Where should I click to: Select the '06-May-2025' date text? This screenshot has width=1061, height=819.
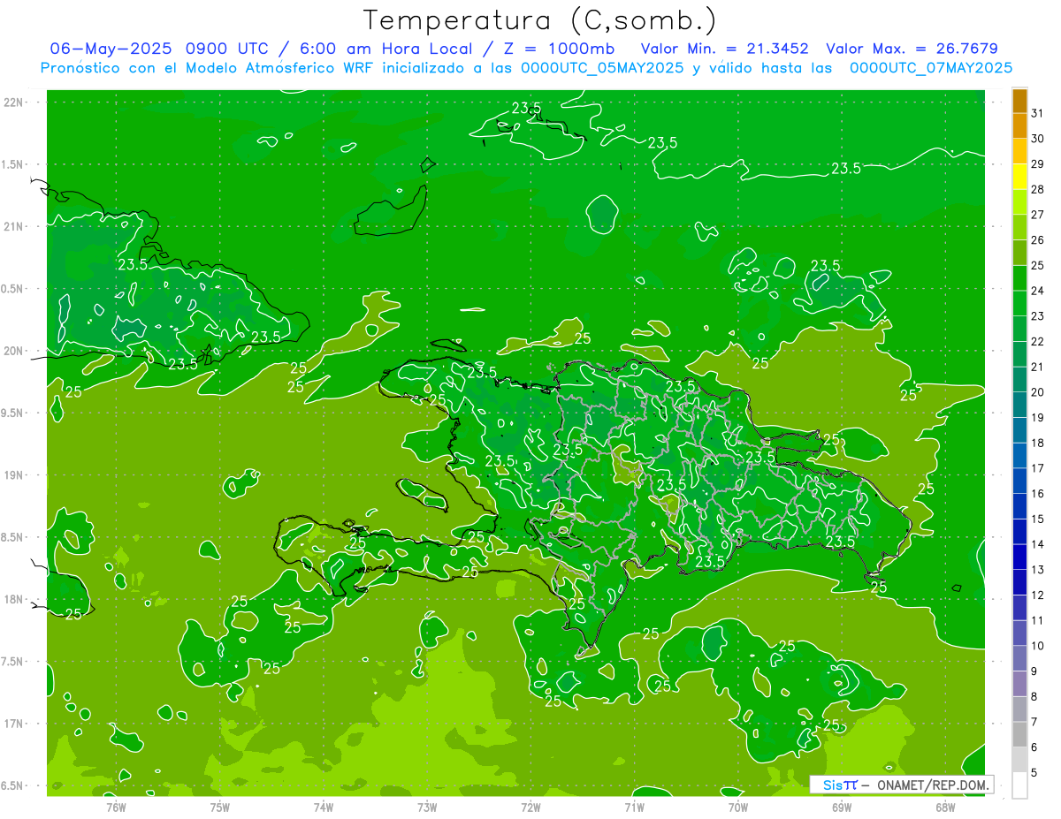[111, 49]
